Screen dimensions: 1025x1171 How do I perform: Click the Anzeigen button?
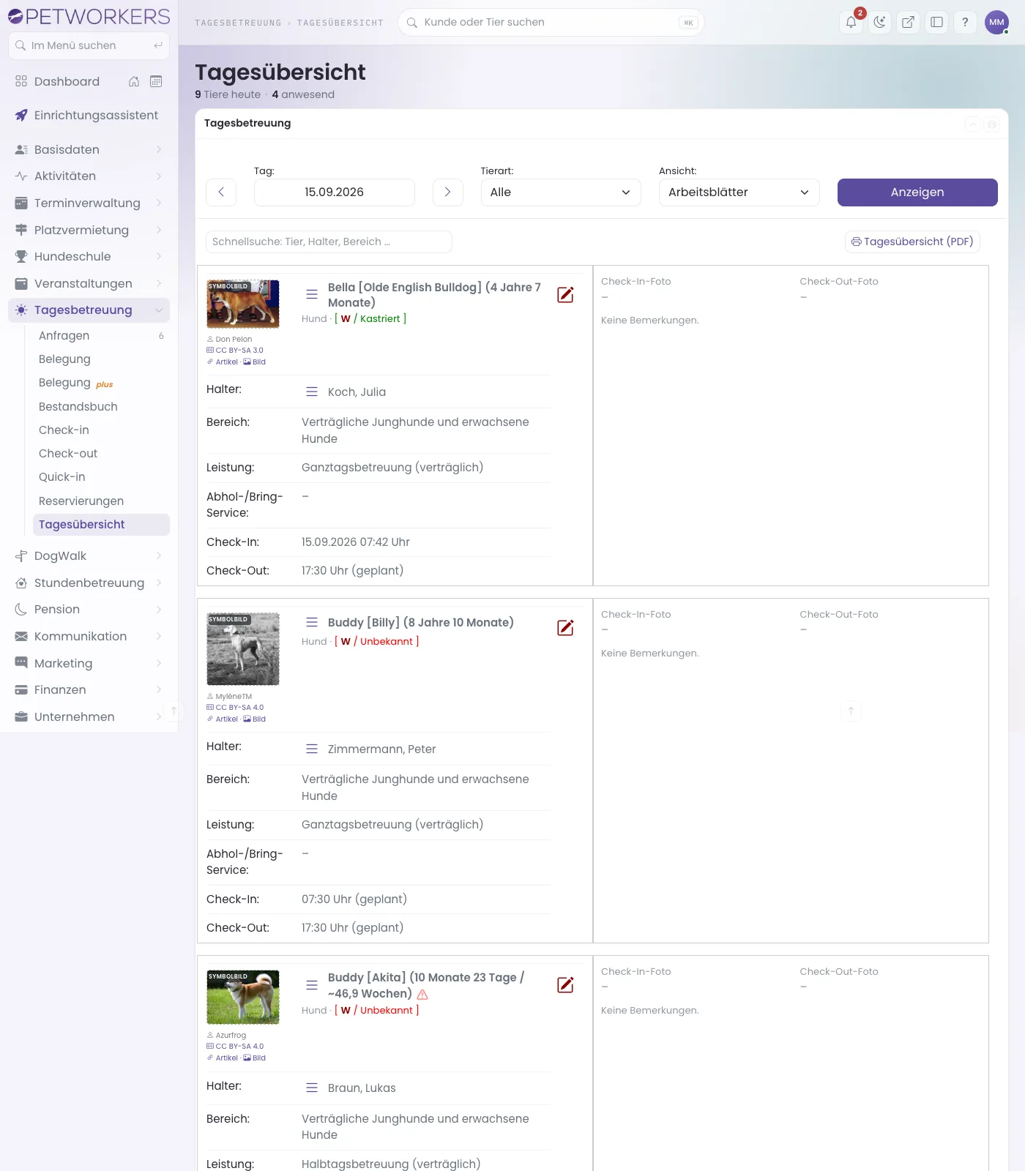point(917,192)
